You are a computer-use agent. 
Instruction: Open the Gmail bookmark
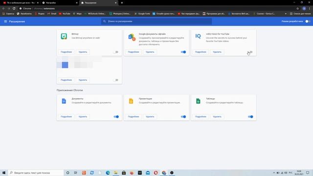(x=52, y=14)
